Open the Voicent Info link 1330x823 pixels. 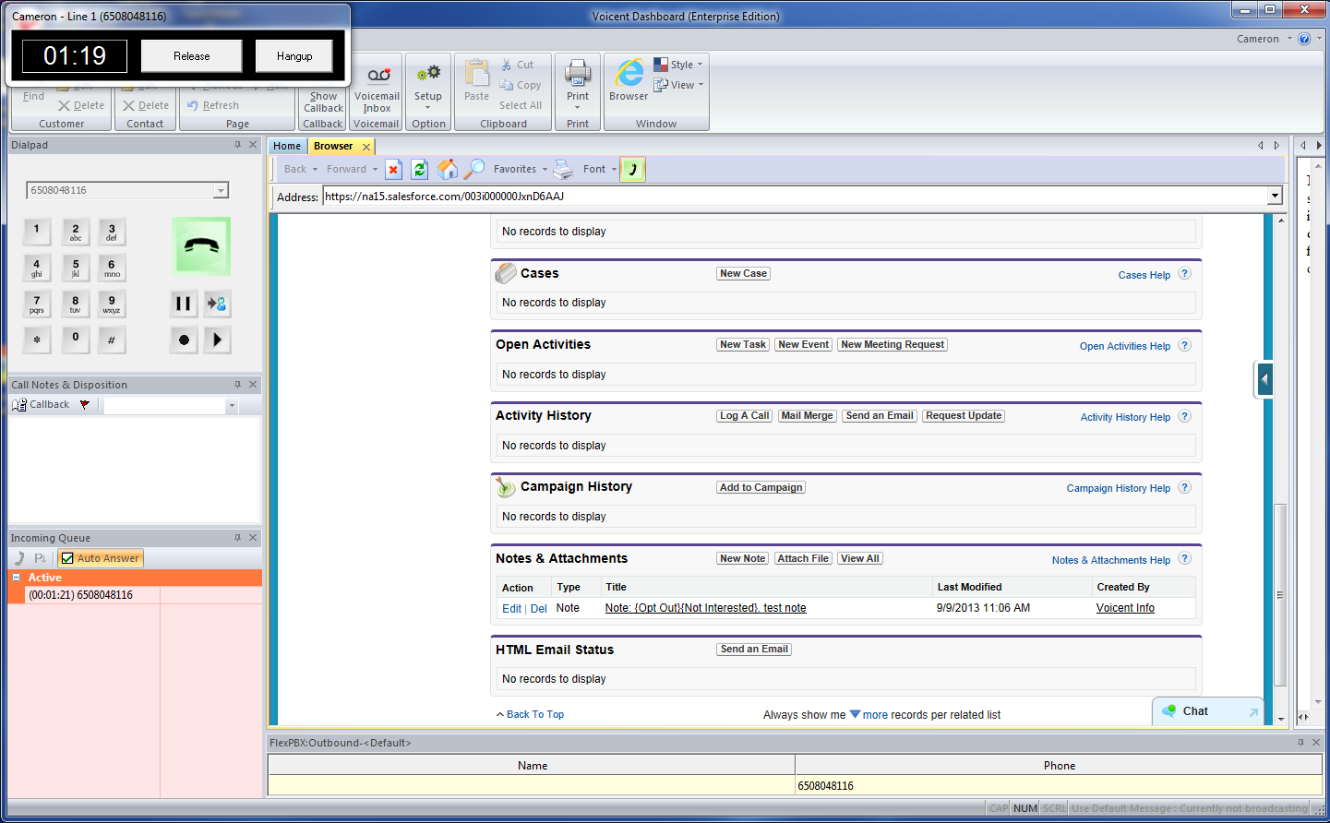1125,608
